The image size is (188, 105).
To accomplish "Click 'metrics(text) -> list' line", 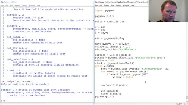I will tap(28, 17).
